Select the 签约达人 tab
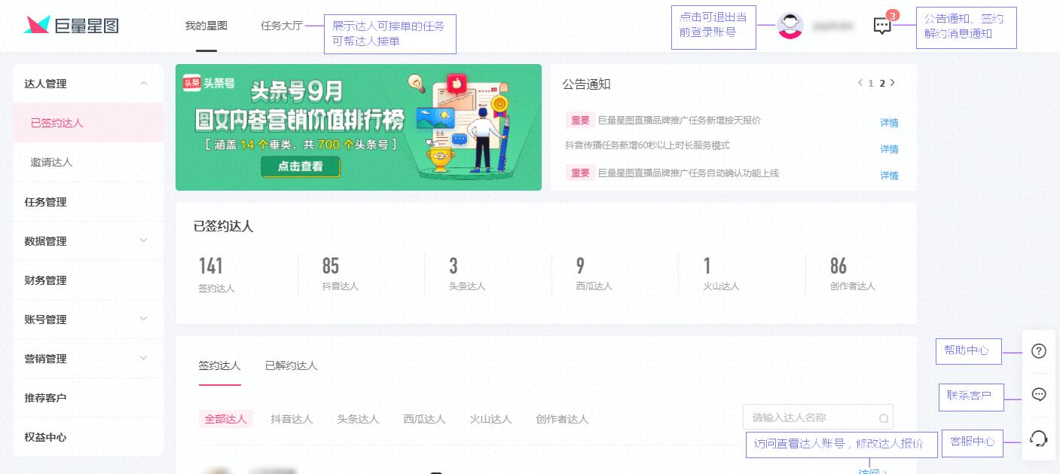The width and height of the screenshot is (1060, 474). [220, 365]
